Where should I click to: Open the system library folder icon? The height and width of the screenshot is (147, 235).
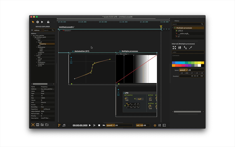click(47, 125)
